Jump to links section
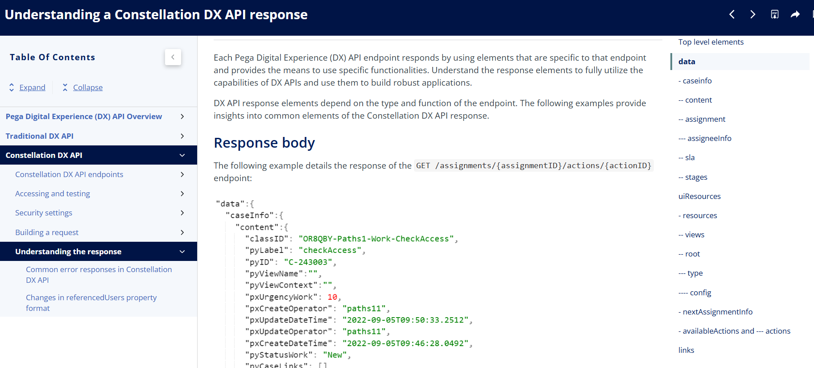814x368 pixels. point(686,350)
